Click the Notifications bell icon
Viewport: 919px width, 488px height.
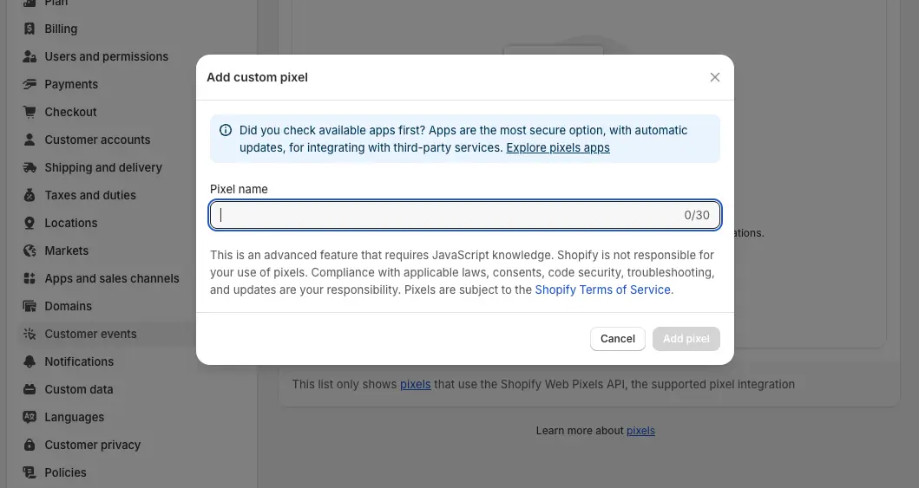[30, 361]
